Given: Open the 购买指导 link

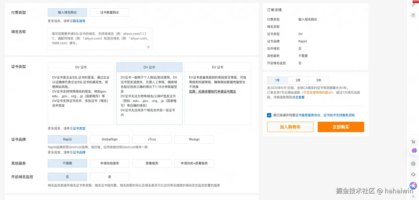Looking at the screenshot, I should point(79,21).
